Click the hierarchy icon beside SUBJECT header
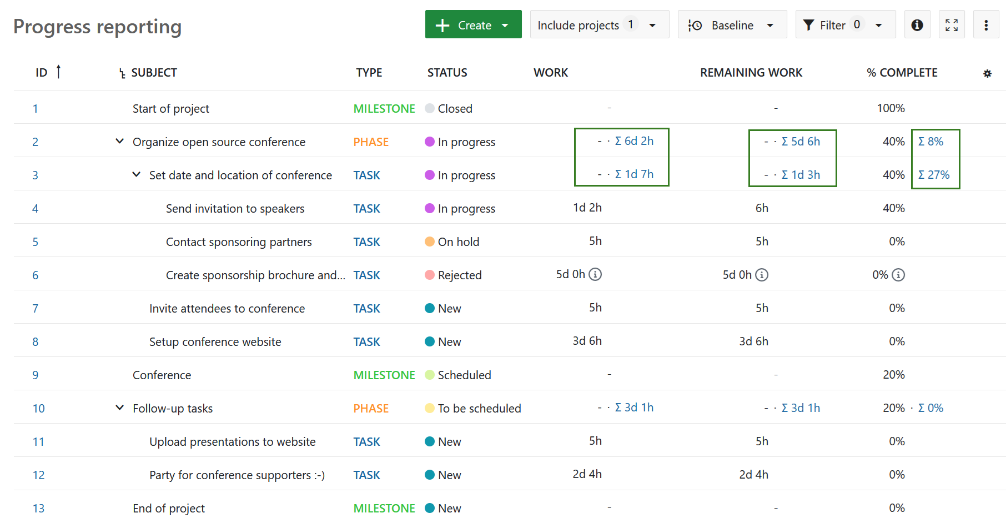 click(122, 73)
